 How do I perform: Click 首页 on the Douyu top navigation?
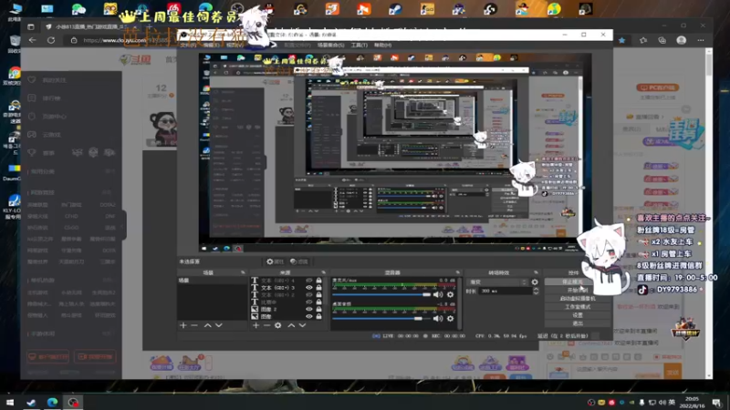tap(171, 59)
